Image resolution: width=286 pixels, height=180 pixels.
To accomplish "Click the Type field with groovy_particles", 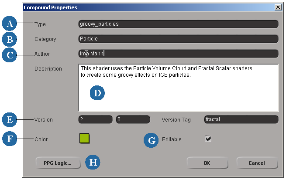I will (179, 24).
